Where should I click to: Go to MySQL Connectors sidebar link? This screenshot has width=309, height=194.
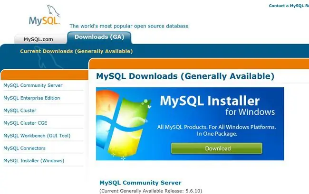pos(24,148)
